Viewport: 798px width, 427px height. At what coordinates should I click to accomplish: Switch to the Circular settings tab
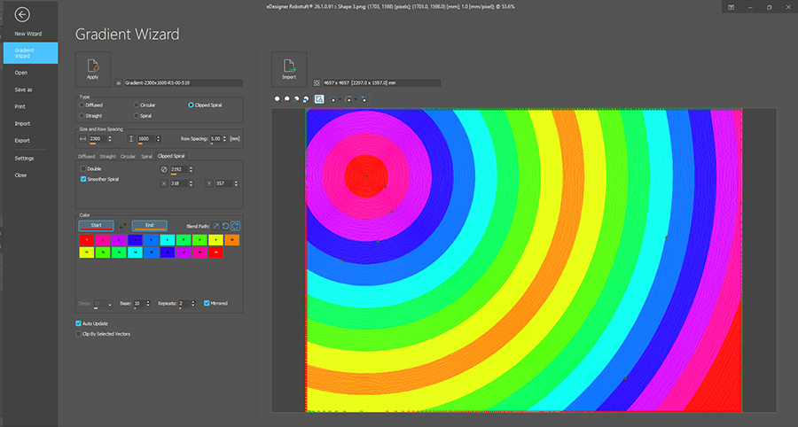click(x=128, y=157)
